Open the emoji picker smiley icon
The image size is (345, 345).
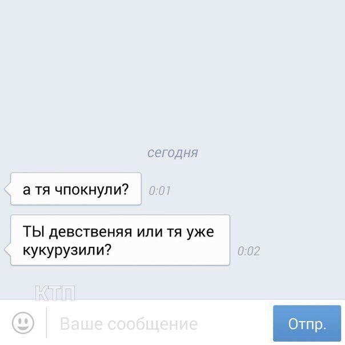(23, 323)
